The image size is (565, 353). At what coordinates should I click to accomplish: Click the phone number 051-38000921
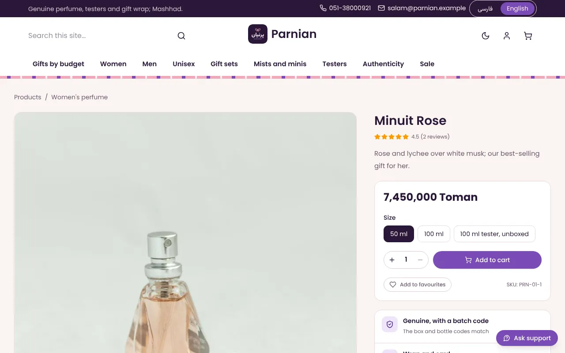pos(345,8)
